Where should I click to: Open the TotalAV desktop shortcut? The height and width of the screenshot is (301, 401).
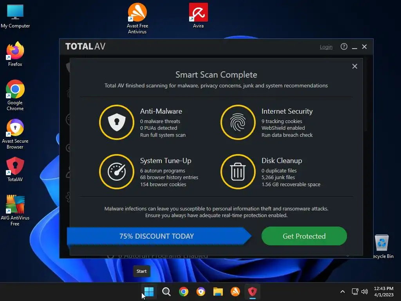tap(15, 169)
